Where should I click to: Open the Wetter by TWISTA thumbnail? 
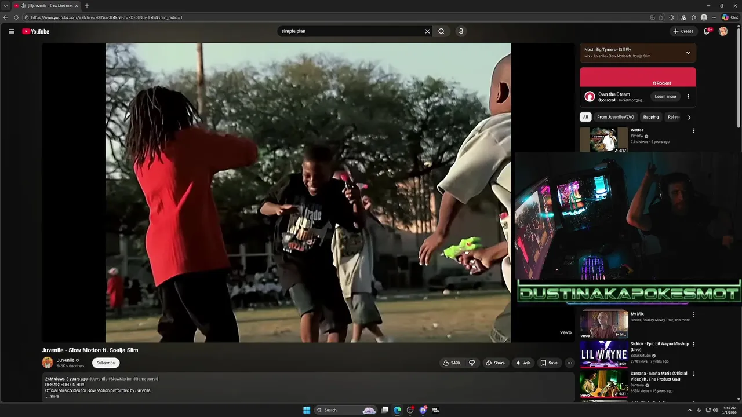604,140
